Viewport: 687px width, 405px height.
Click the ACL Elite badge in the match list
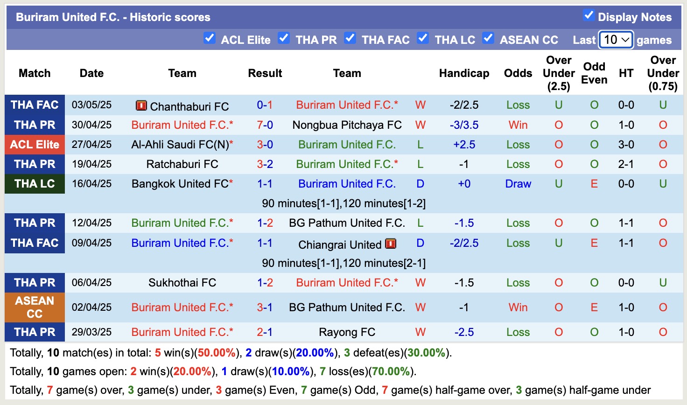35,144
